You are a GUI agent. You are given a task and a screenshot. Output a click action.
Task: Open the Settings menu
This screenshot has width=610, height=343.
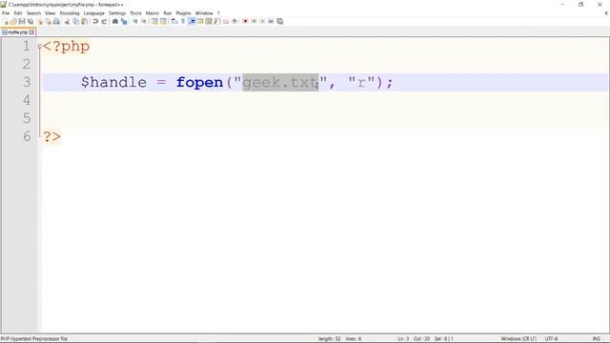117,13
